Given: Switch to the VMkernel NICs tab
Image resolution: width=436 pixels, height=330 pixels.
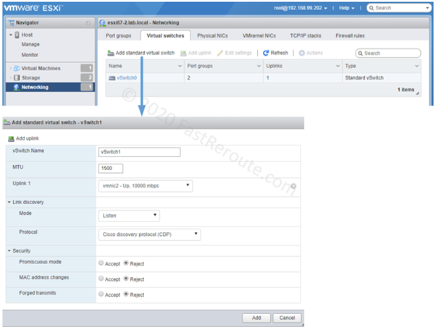Looking at the screenshot, I should click(x=259, y=36).
